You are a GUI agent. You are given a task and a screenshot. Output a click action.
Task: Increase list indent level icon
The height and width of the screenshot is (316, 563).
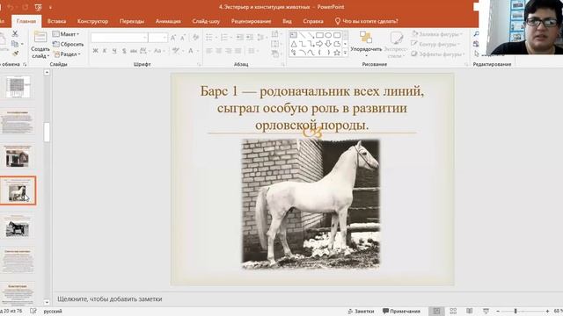click(x=250, y=37)
